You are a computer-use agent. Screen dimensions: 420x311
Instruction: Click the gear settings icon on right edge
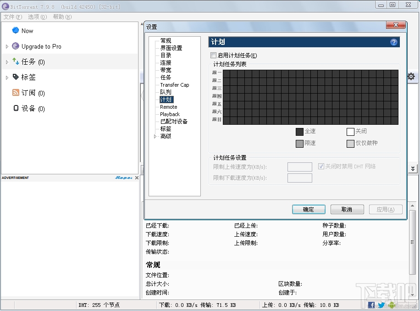[x=411, y=77]
